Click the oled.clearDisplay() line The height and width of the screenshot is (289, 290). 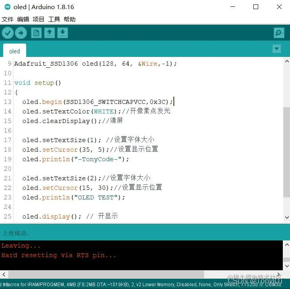pos(72,121)
